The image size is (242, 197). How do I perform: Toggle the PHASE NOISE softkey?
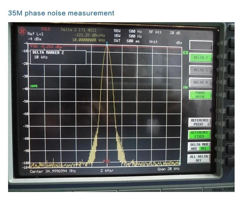200,95
